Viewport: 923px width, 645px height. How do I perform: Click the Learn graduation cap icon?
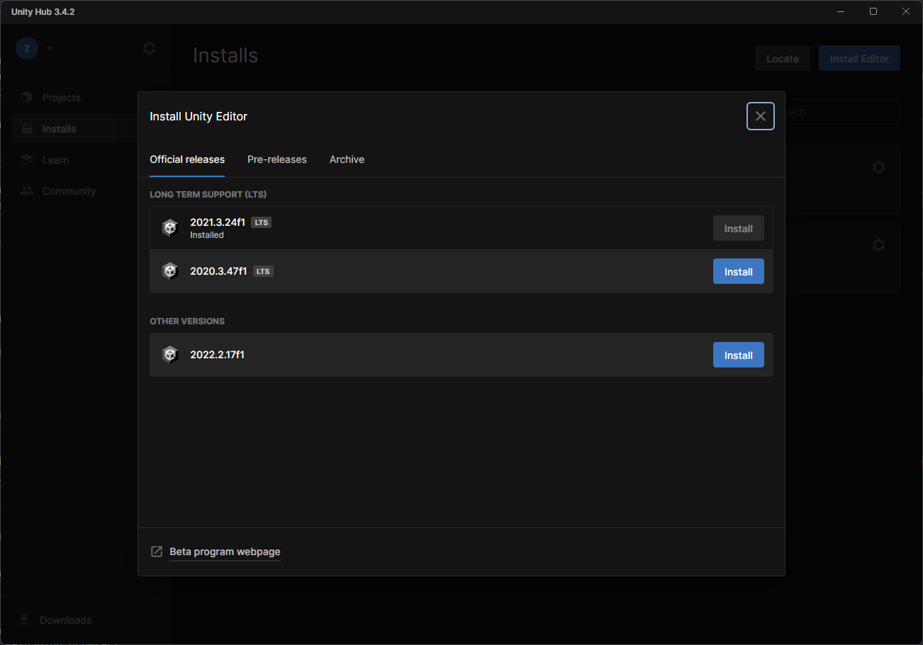click(27, 160)
